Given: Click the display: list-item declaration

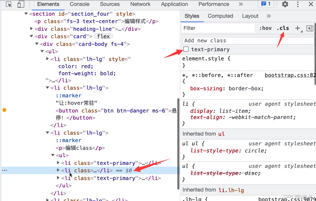Looking at the screenshot, I should click(220, 111).
